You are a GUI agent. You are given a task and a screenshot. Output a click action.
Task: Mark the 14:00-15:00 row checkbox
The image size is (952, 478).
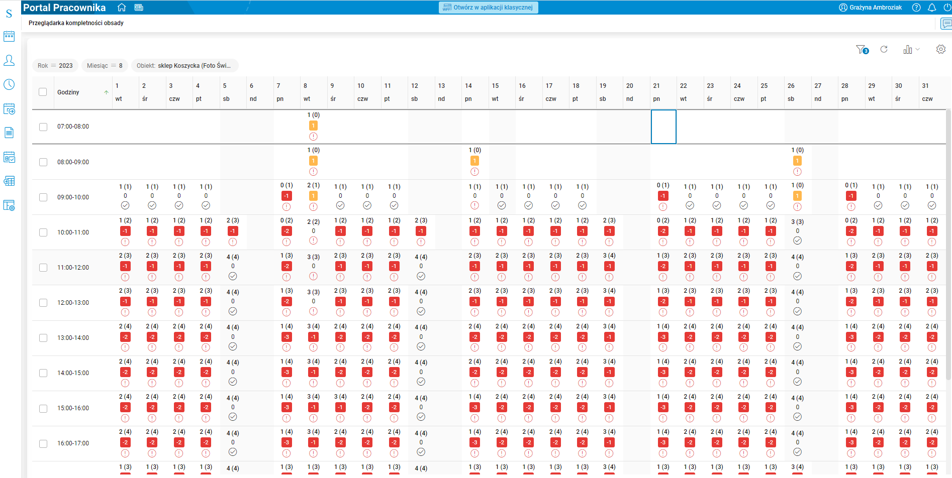pyautogui.click(x=43, y=373)
